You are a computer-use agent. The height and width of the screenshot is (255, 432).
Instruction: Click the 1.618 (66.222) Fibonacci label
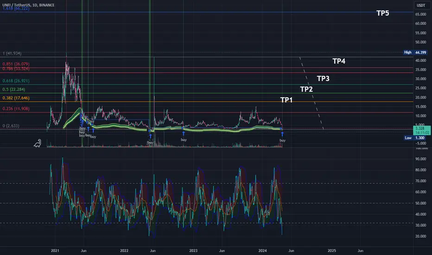[16, 8]
